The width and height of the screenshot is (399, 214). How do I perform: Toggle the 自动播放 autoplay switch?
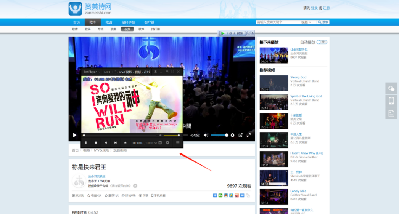coord(322,42)
